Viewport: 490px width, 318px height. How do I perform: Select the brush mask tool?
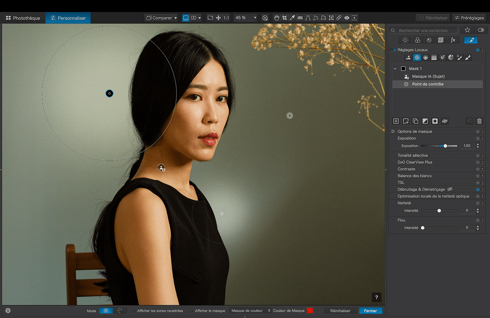click(468, 58)
